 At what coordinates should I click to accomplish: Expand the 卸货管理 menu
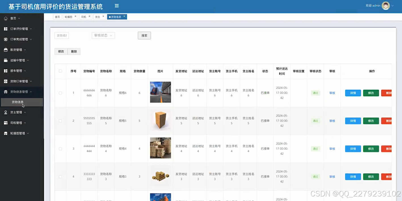[25, 50]
